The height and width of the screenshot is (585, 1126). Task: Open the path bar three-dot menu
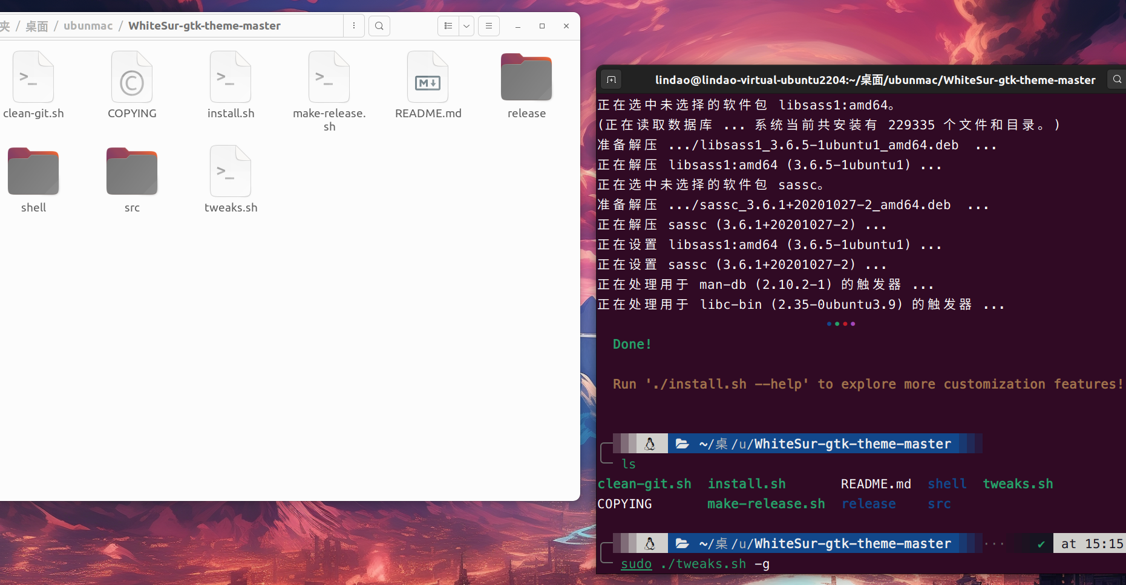click(354, 26)
